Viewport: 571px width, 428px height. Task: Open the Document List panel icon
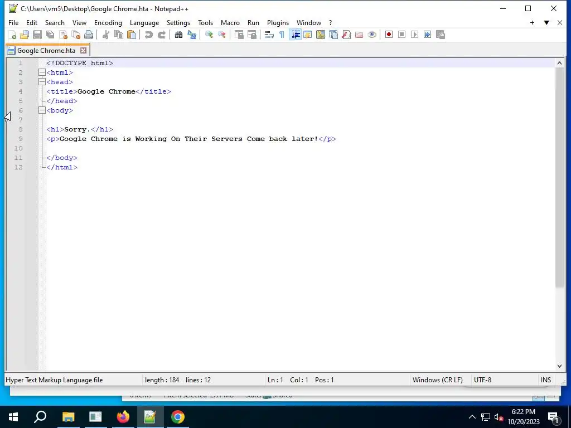click(333, 35)
